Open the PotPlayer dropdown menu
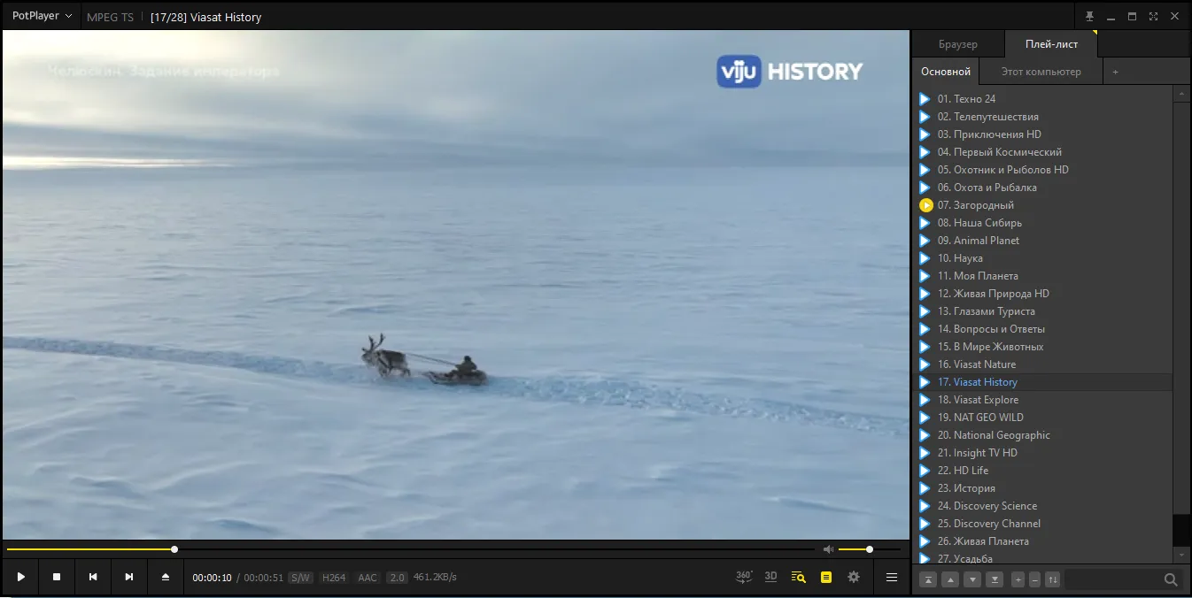The width and height of the screenshot is (1192, 598). click(42, 16)
